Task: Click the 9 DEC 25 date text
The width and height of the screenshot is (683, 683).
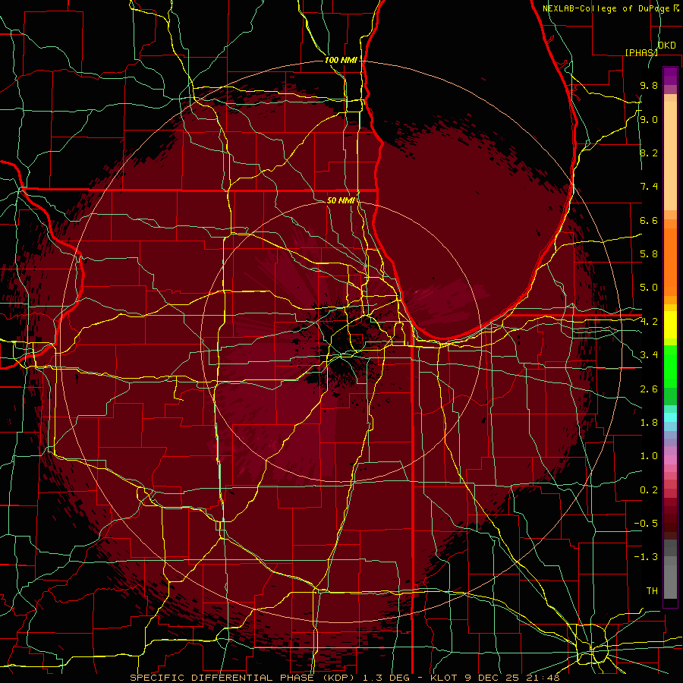Action: click(x=493, y=678)
